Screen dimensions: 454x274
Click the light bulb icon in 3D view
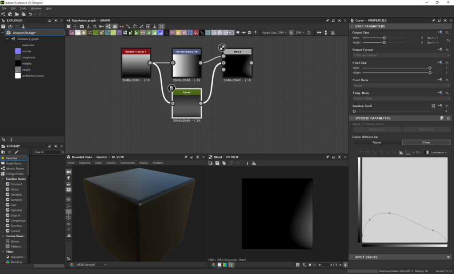point(69,178)
